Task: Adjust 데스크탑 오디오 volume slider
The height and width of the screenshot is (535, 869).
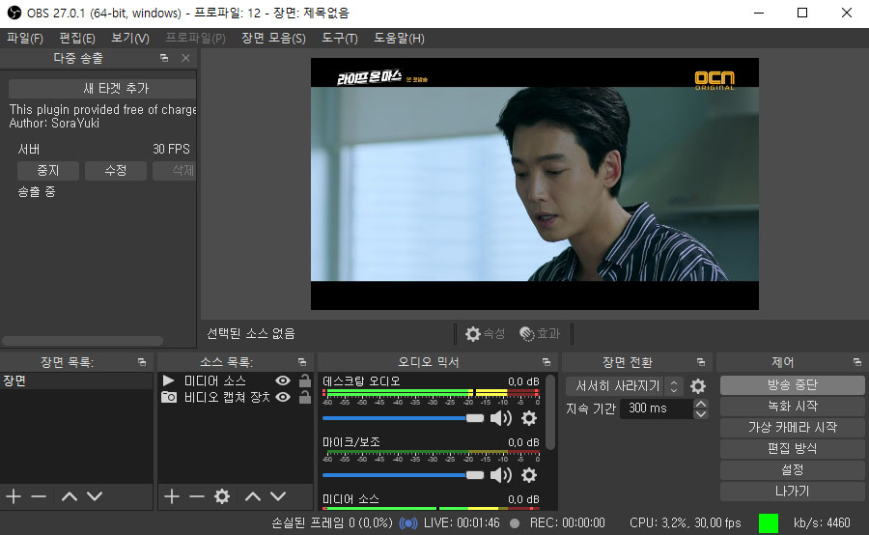Action: tap(403, 418)
